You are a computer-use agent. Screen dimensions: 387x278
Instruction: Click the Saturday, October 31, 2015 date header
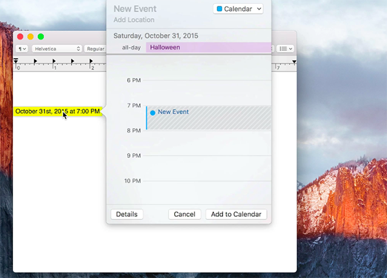[x=155, y=36]
